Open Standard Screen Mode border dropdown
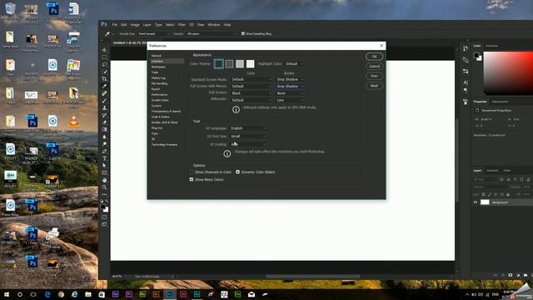 coord(289,79)
